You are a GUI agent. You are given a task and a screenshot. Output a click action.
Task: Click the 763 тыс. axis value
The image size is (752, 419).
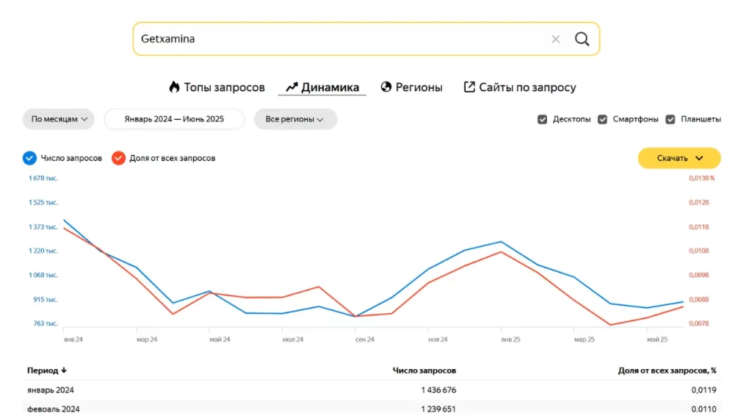click(46, 323)
